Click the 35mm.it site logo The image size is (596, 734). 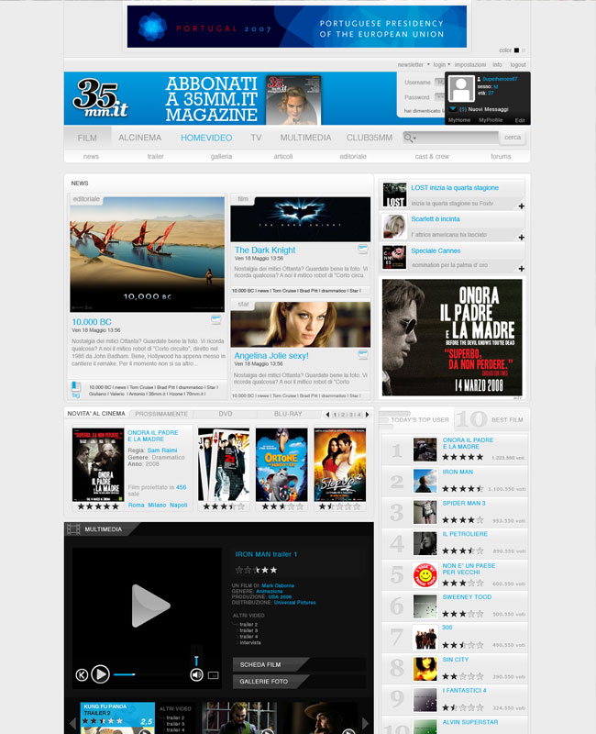[x=102, y=97]
